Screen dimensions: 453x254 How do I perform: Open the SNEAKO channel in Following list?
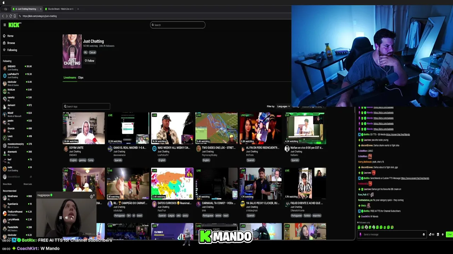pos(17,67)
